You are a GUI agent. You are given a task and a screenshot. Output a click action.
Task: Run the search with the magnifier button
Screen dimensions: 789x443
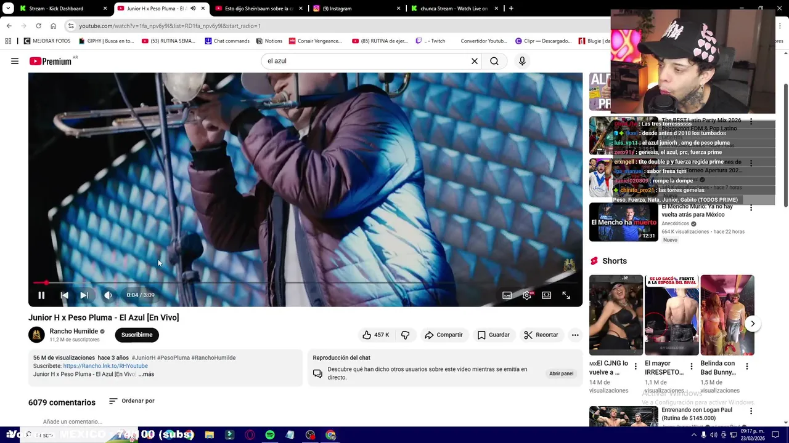[x=494, y=61]
